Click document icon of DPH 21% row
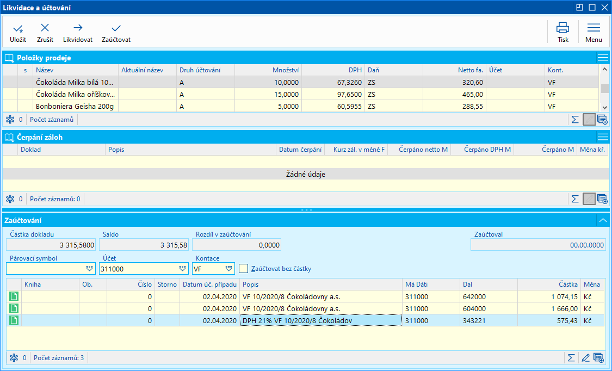The height and width of the screenshot is (371, 612). point(14,320)
